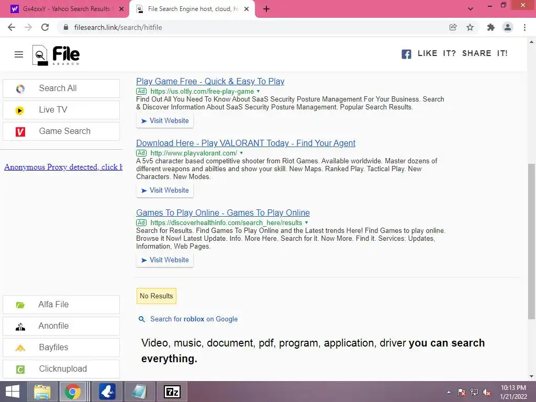The width and height of the screenshot is (536, 402).
Task: Switch to the Yahoo Search Results tab
Action: pos(66,9)
